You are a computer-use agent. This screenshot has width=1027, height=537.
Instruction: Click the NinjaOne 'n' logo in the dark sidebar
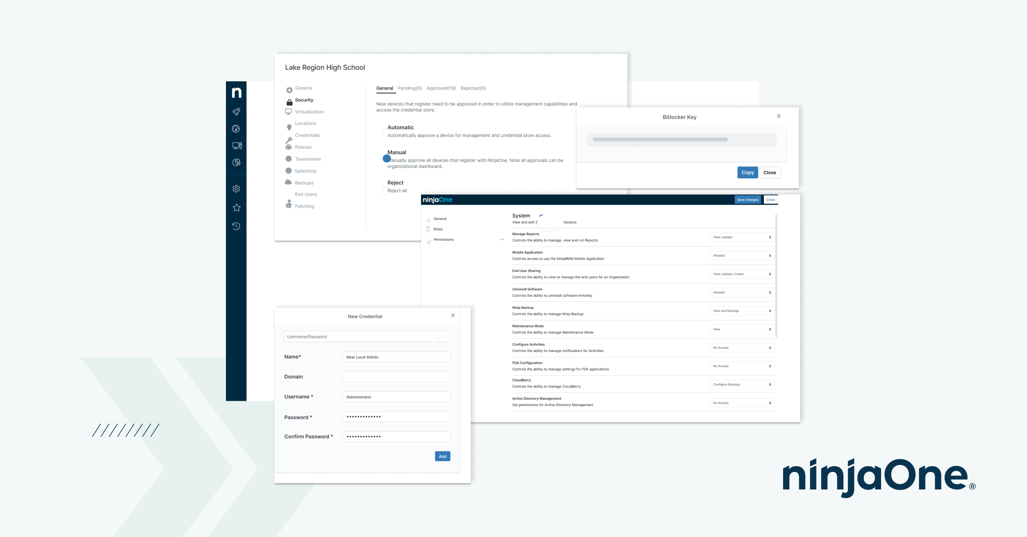(x=237, y=92)
